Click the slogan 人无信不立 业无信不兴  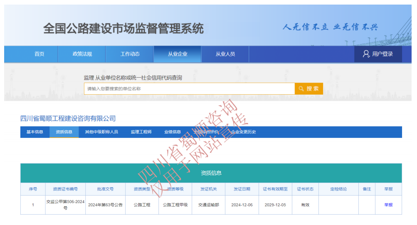[330, 27]
